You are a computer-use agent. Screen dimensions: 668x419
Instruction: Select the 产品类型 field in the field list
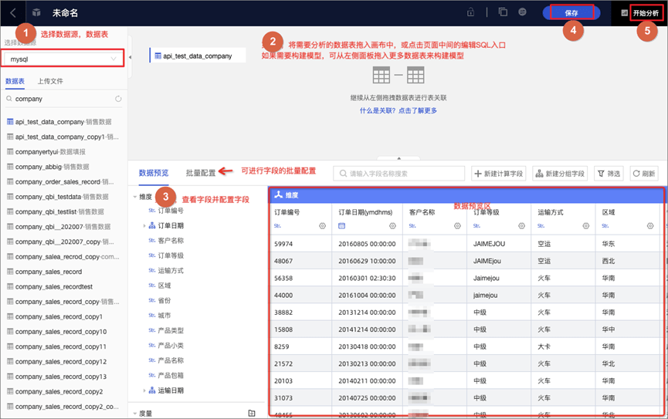pyautogui.click(x=171, y=330)
